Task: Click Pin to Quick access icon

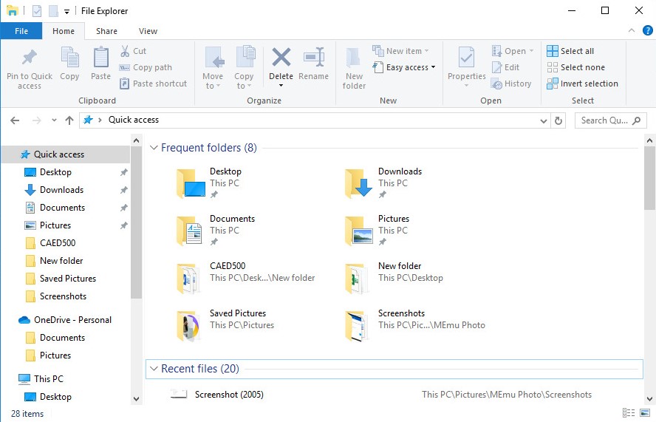Action: 30,58
